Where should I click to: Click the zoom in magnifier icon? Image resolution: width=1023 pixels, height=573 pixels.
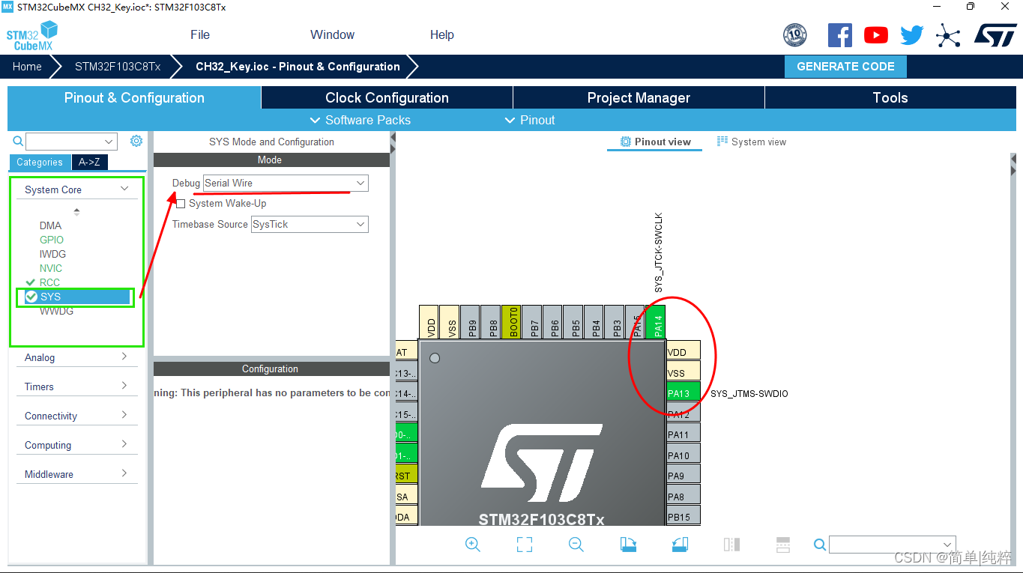pyautogui.click(x=473, y=545)
